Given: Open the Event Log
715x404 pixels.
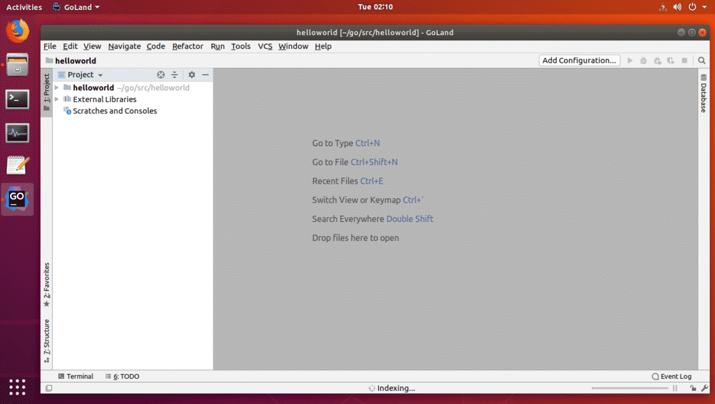Looking at the screenshot, I should coord(672,376).
